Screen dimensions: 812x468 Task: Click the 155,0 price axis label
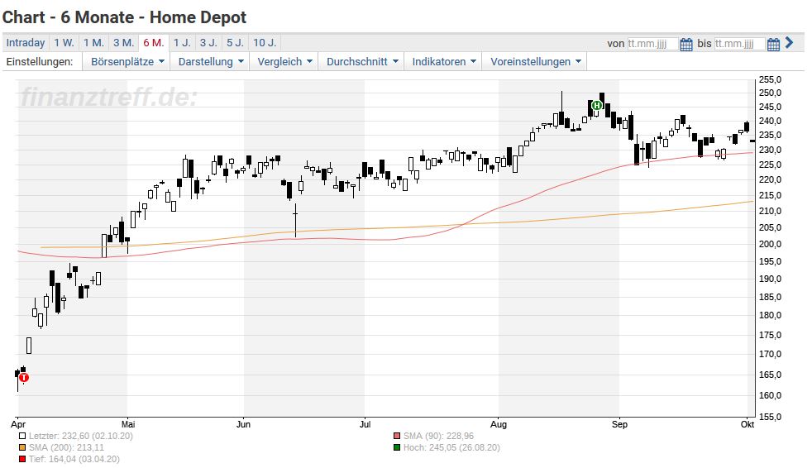coord(770,416)
